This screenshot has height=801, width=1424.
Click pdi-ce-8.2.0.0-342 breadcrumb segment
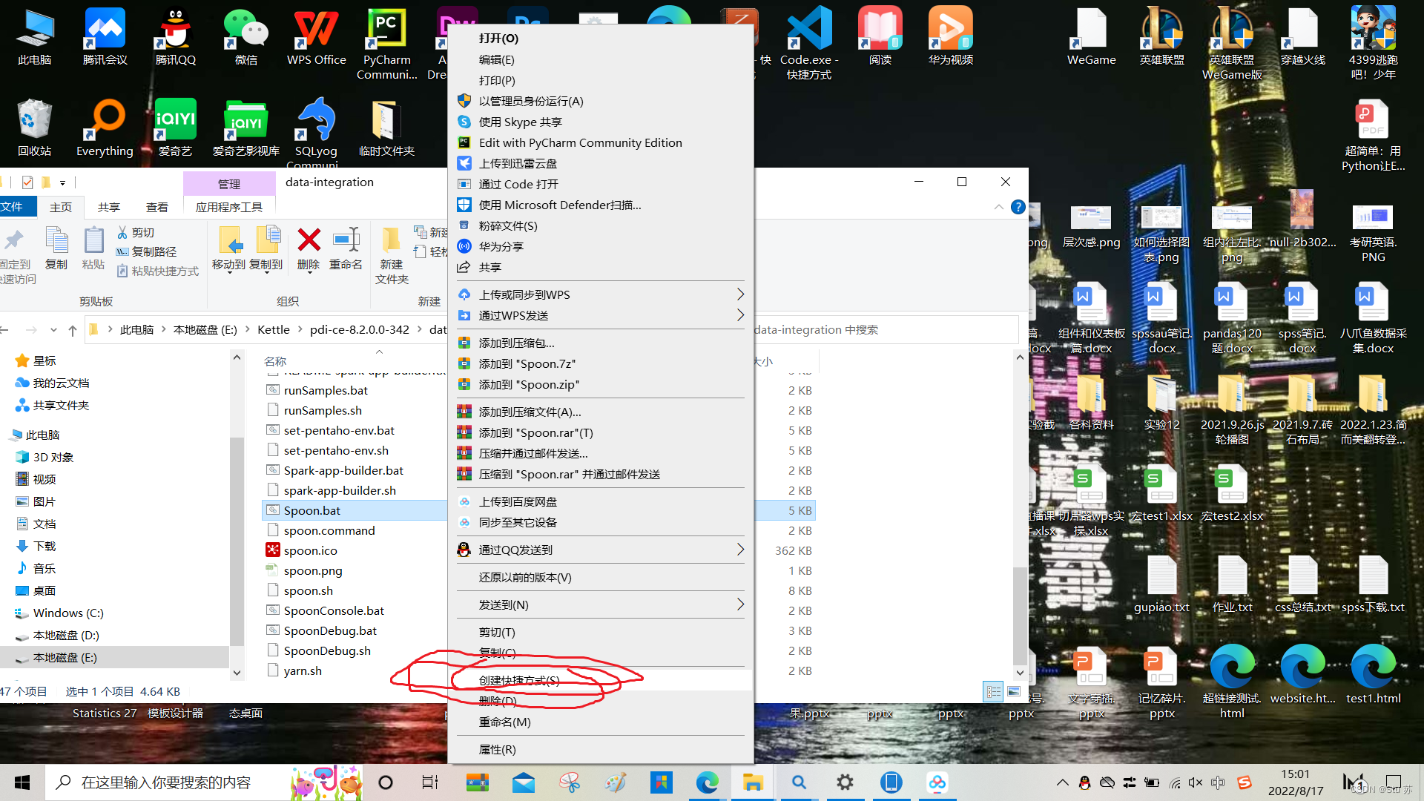[x=360, y=330]
